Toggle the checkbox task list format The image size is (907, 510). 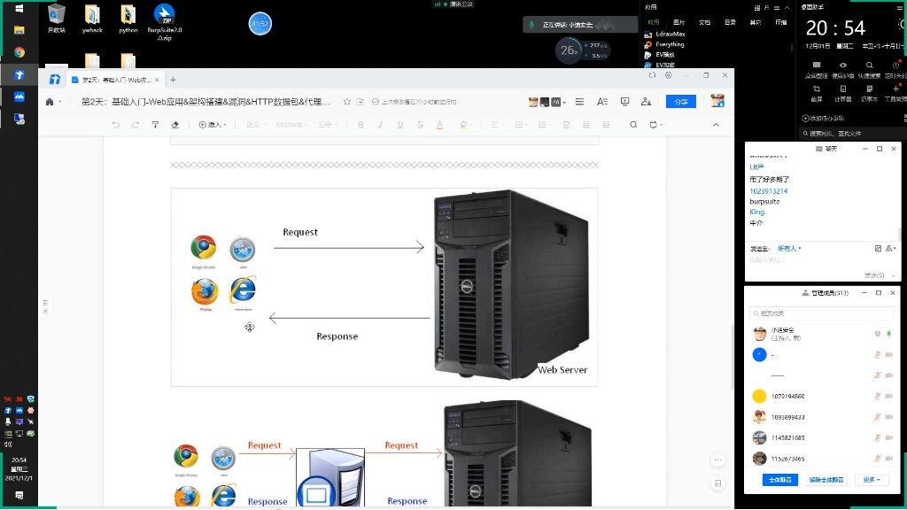[x=566, y=125]
